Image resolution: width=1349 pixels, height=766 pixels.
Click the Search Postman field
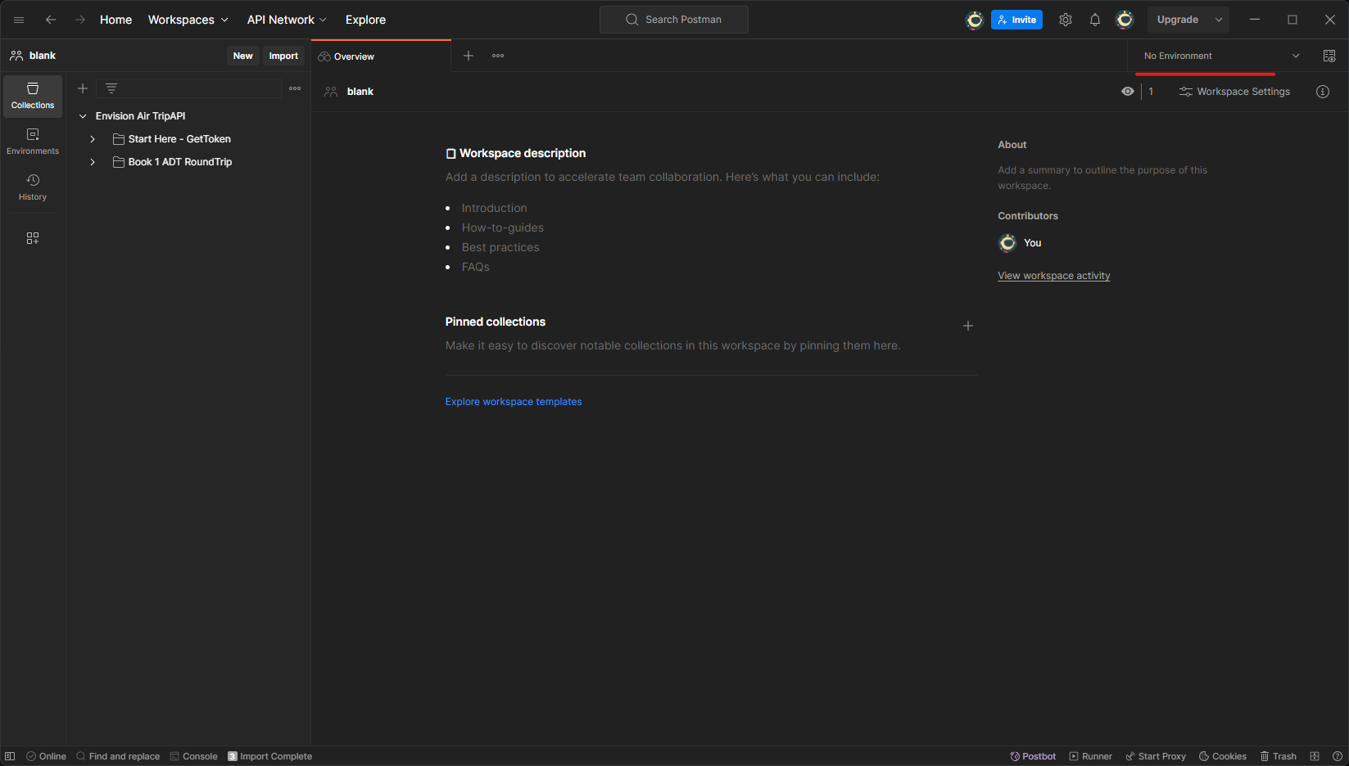tap(674, 20)
